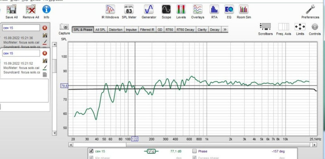Launch the signal Generator

pos(149,12)
